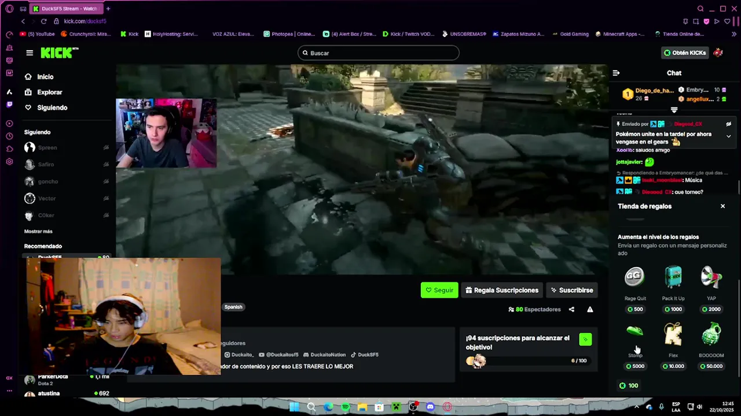Expand the pinned message chevron
This screenshot has height=416, width=741.
click(x=728, y=136)
